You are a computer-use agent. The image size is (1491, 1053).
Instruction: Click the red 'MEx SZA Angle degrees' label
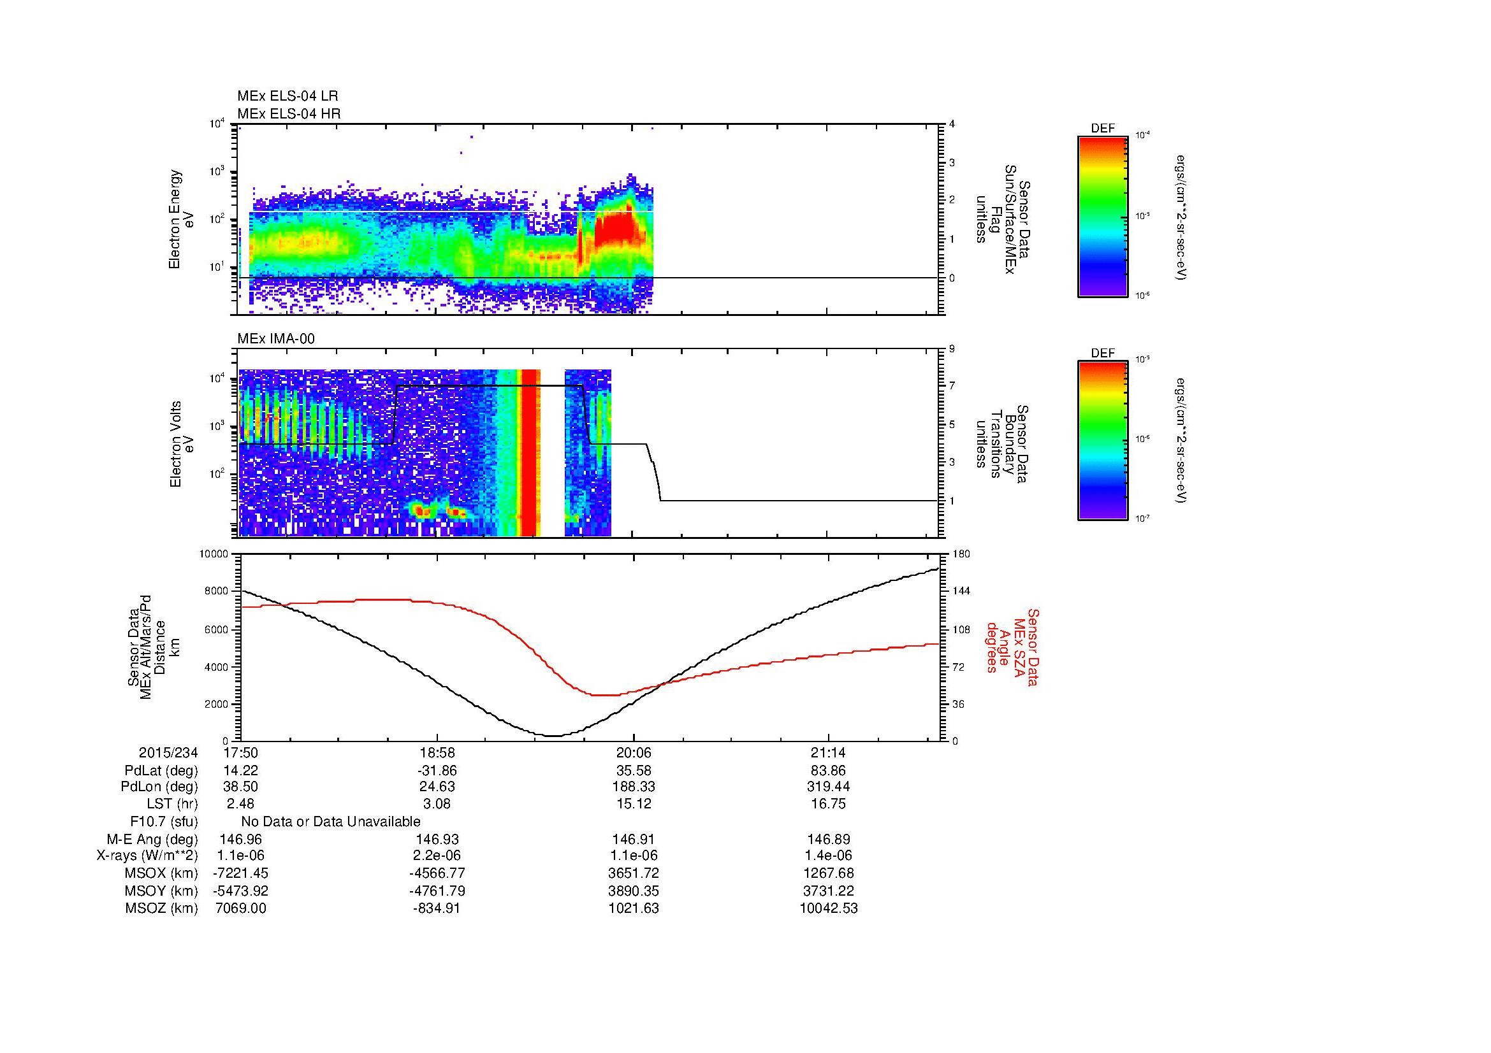[1012, 647]
